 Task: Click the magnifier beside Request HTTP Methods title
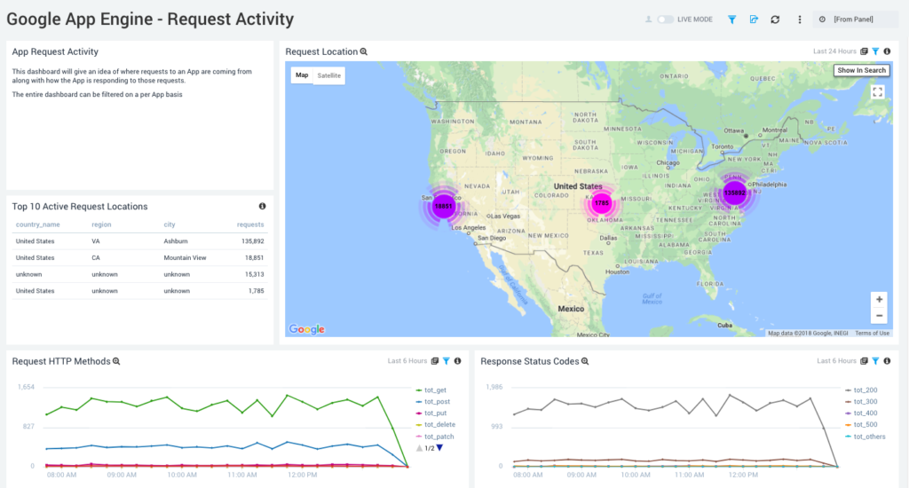pos(116,361)
